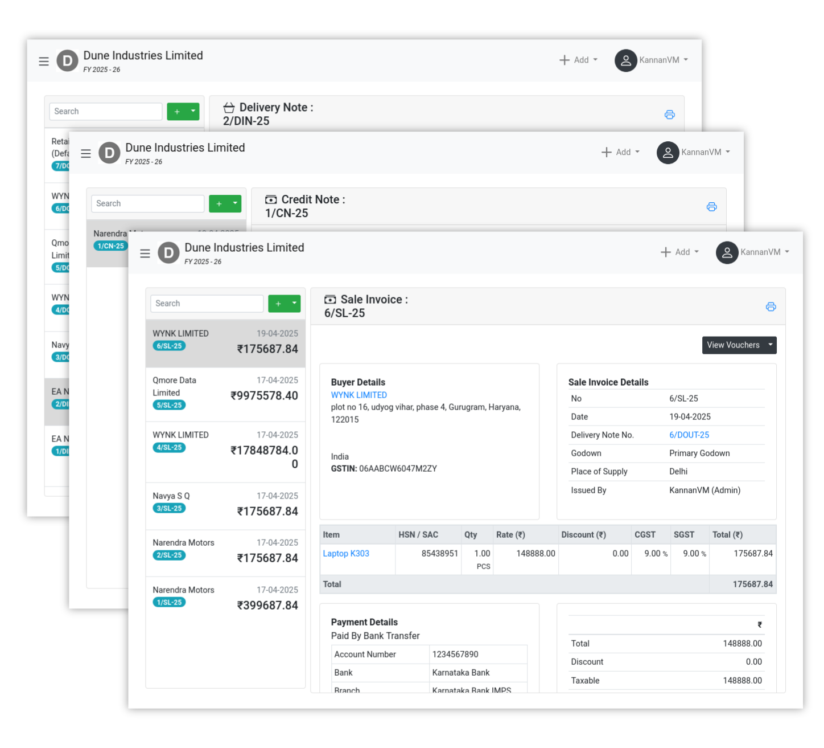This screenshot has width=824, height=748.
Task: Print the Delivery Note 2/DIN-25
Action: [x=670, y=115]
